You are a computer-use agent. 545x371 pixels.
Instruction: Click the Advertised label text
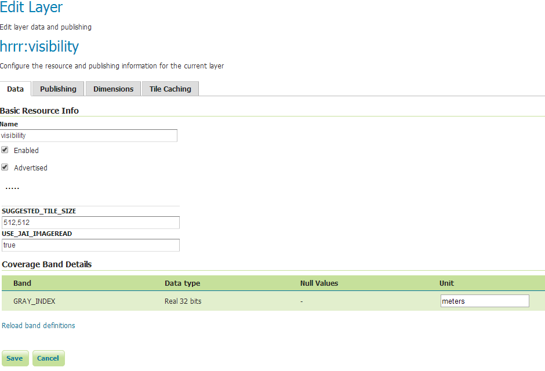tap(31, 168)
